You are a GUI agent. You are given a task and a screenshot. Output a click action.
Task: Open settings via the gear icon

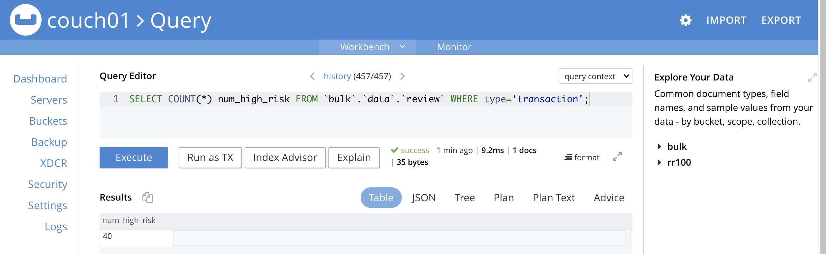(x=685, y=20)
